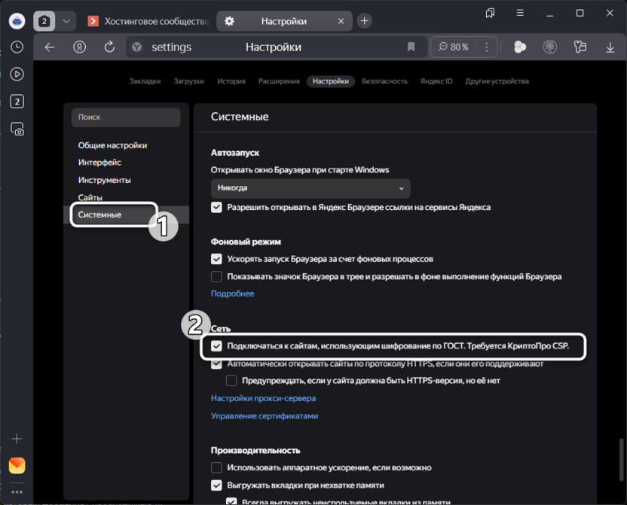Close the Настройки tab
This screenshot has height=505, width=627.
[x=341, y=21]
